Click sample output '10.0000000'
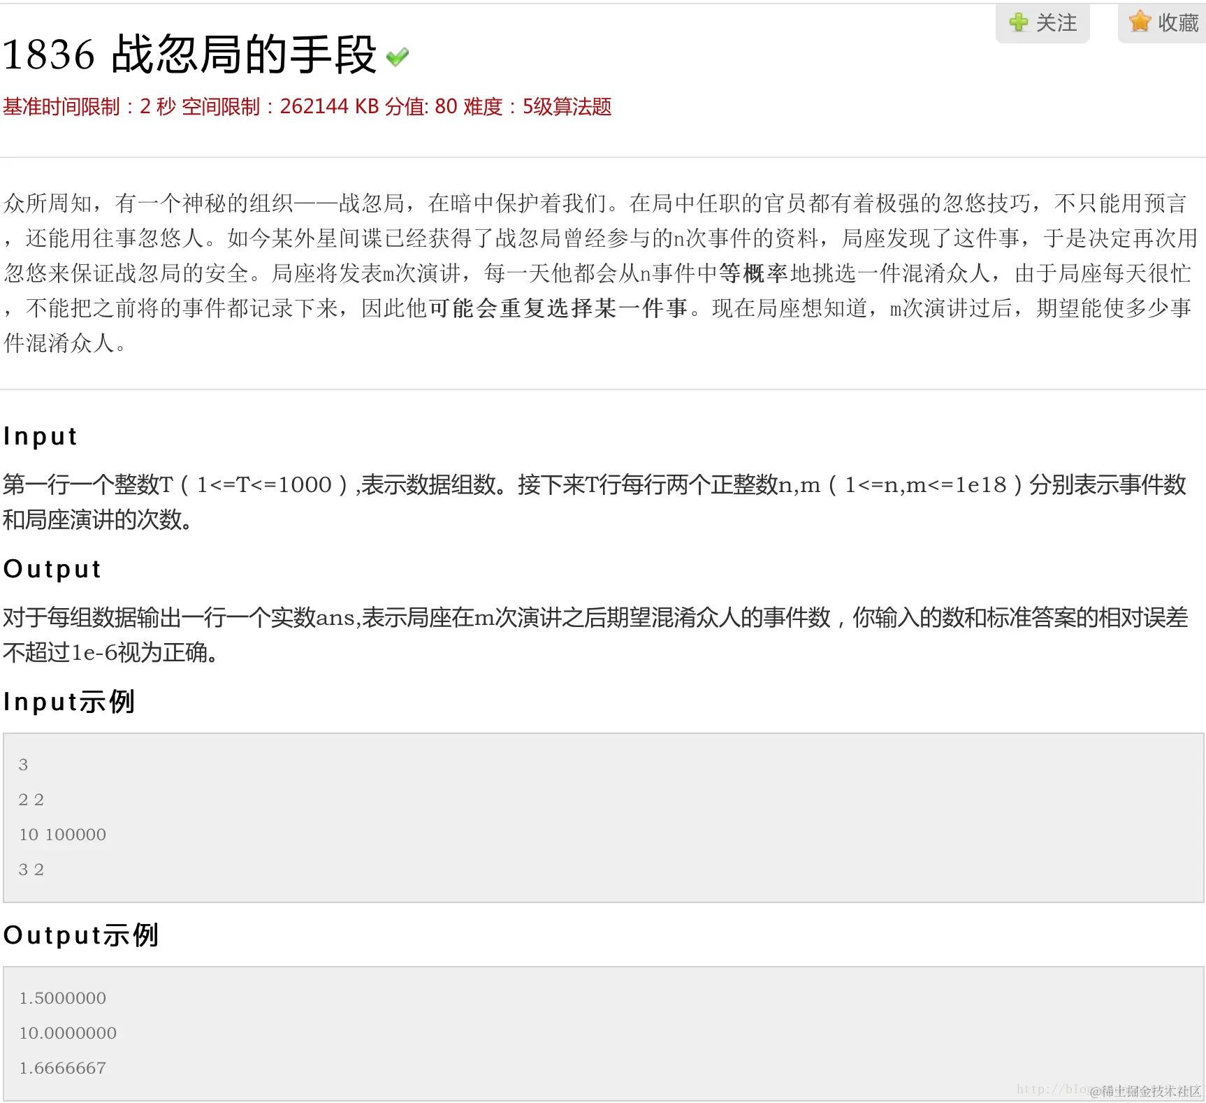This screenshot has height=1103, width=1206. click(x=68, y=1033)
